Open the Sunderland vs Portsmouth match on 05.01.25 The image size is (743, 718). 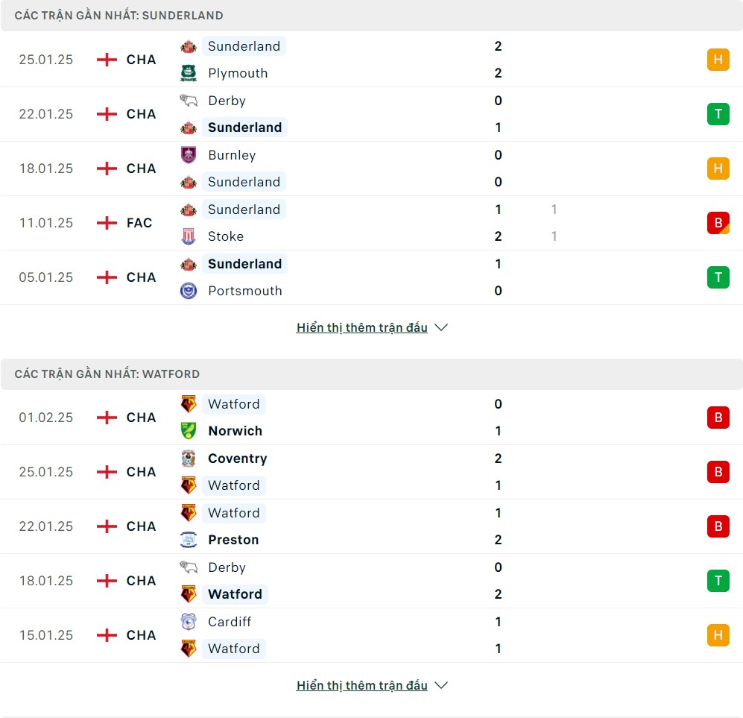click(371, 277)
